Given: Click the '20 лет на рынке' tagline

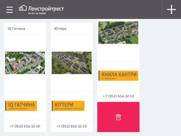Looking at the screenshot, I should click(37, 13).
